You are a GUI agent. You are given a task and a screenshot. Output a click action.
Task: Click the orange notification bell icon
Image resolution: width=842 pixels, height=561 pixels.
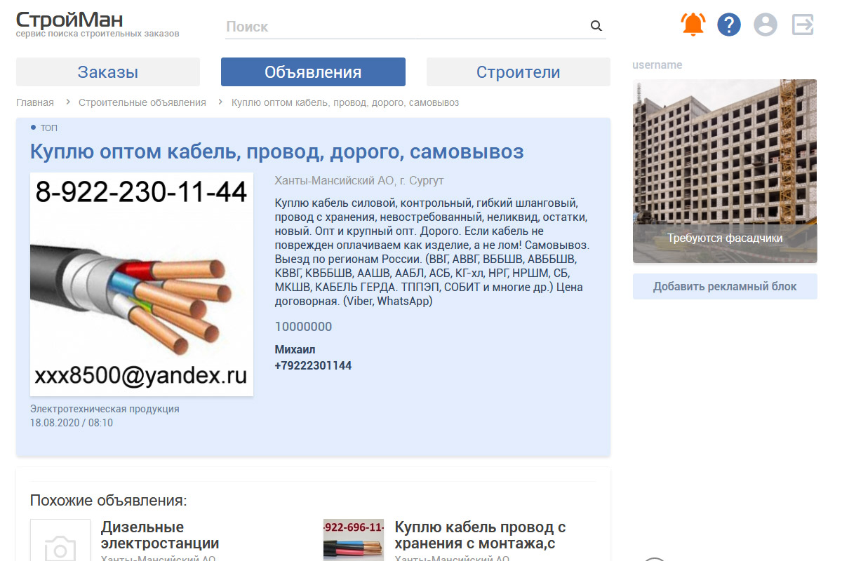(693, 25)
